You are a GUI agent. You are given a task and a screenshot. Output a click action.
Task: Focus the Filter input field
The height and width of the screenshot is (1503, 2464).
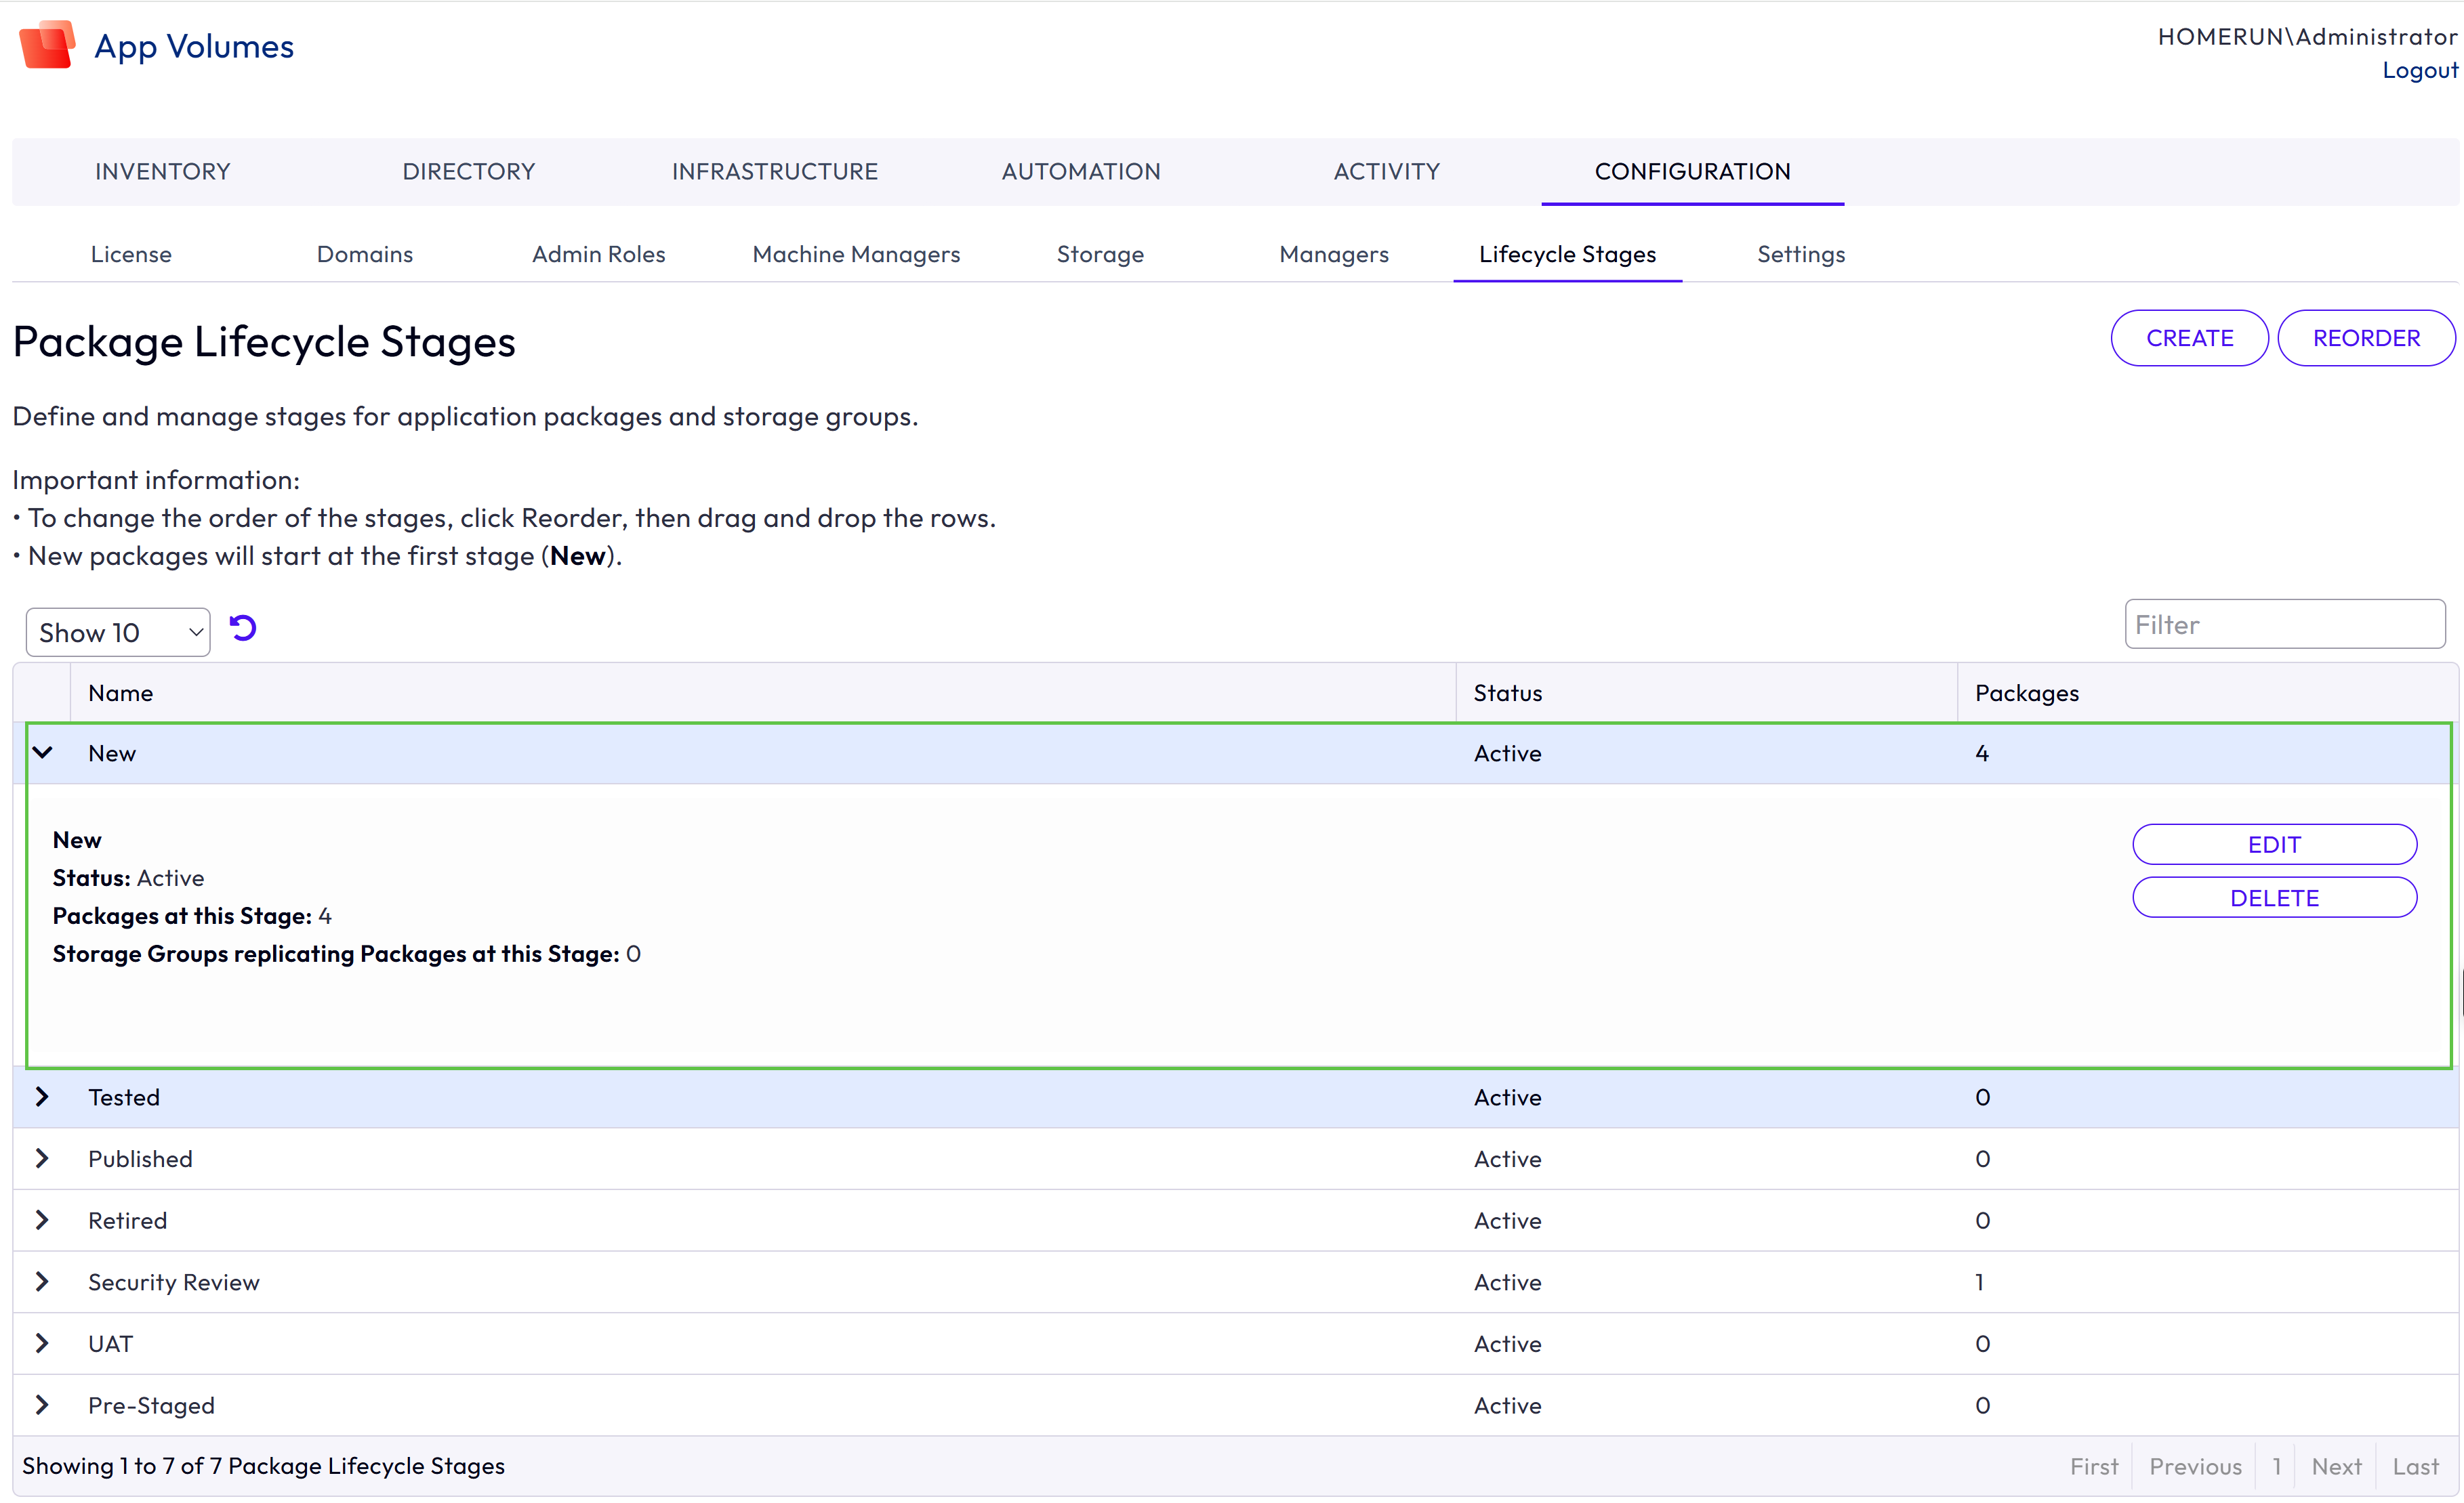pyautogui.click(x=2285, y=625)
